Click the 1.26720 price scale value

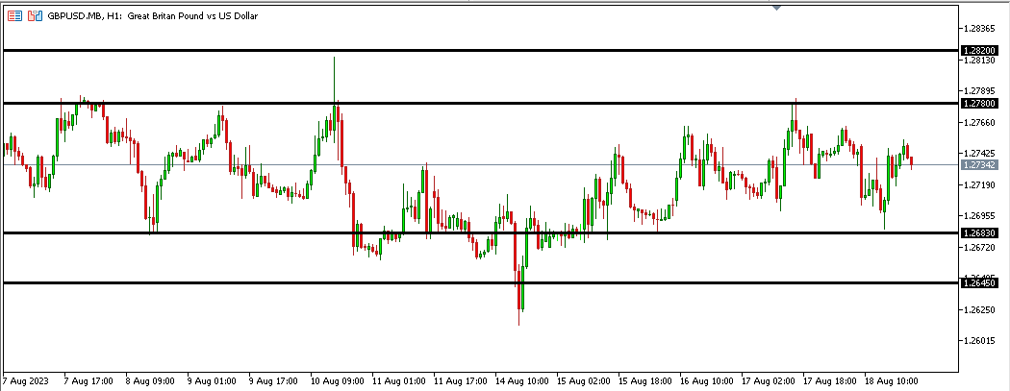point(980,247)
